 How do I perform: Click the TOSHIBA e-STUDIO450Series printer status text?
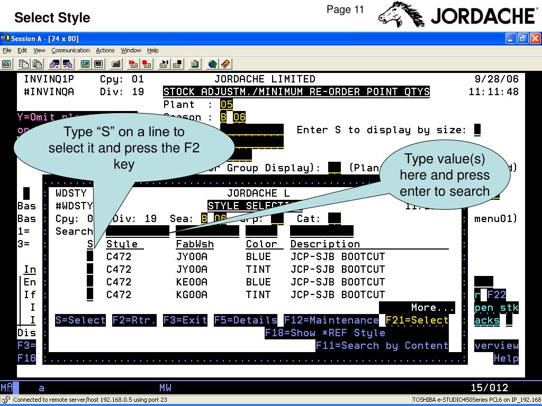[x=477, y=400]
